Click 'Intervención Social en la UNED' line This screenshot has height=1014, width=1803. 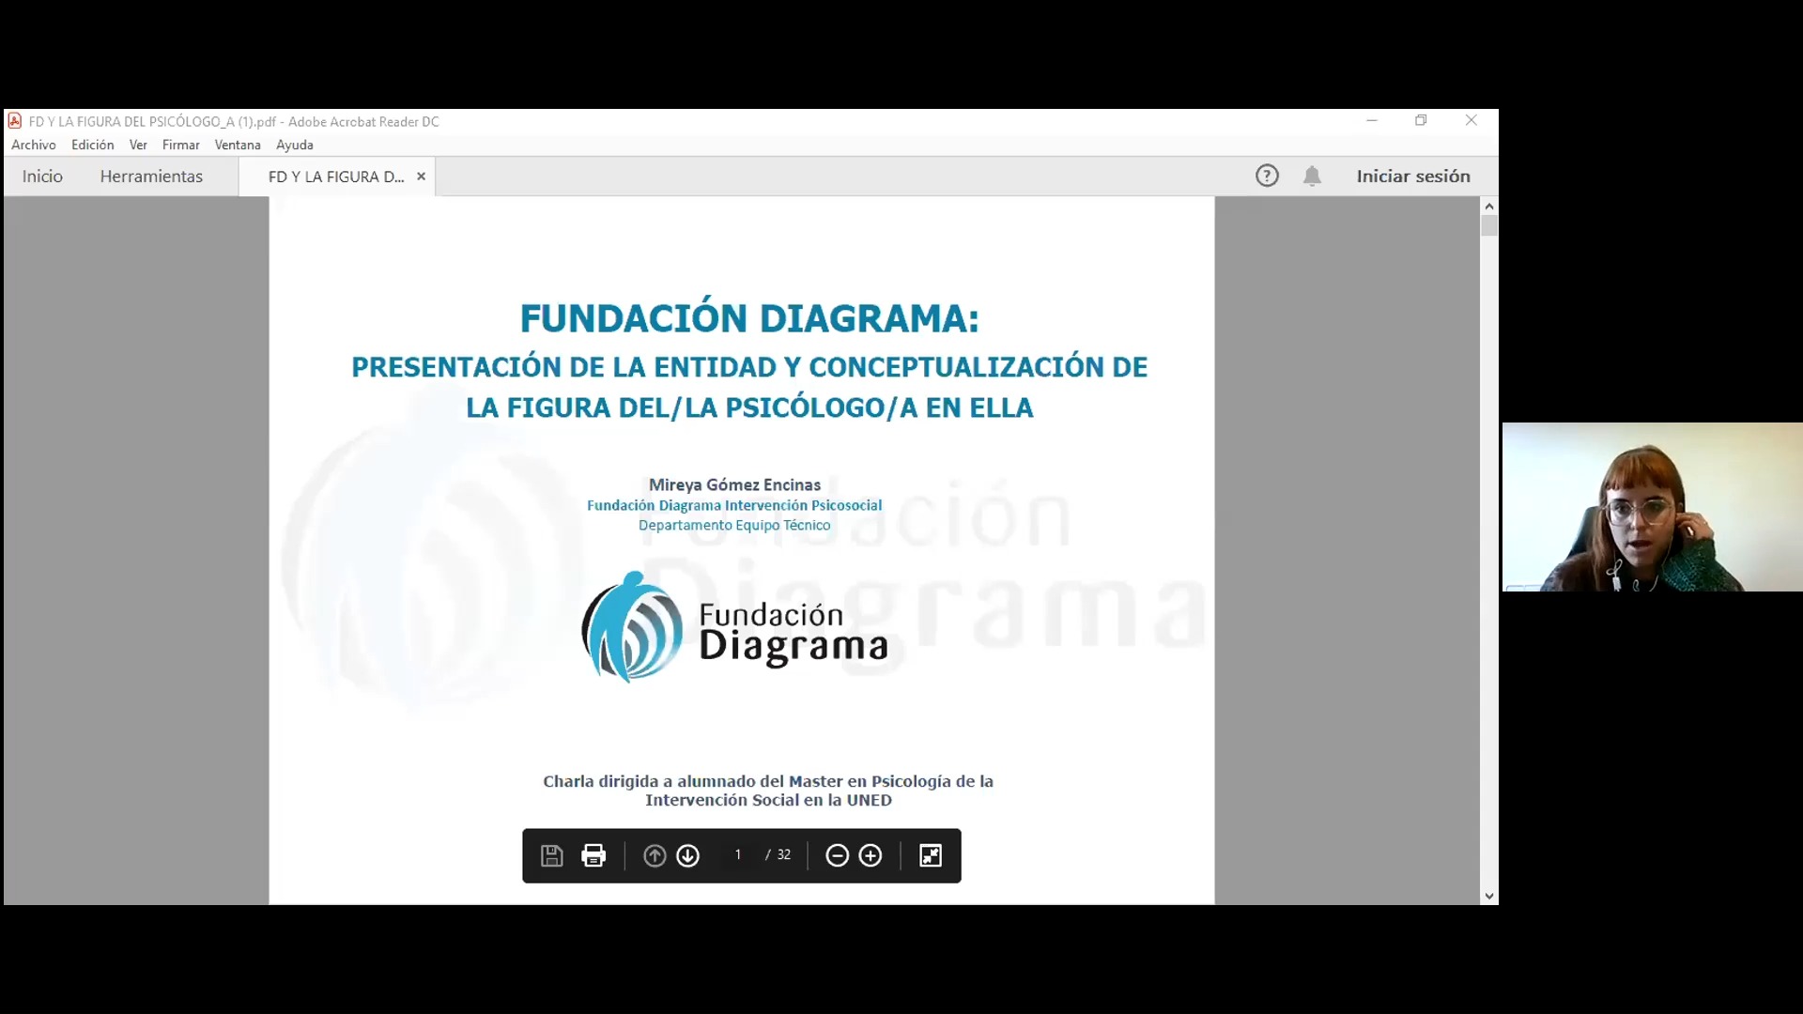coord(768,800)
